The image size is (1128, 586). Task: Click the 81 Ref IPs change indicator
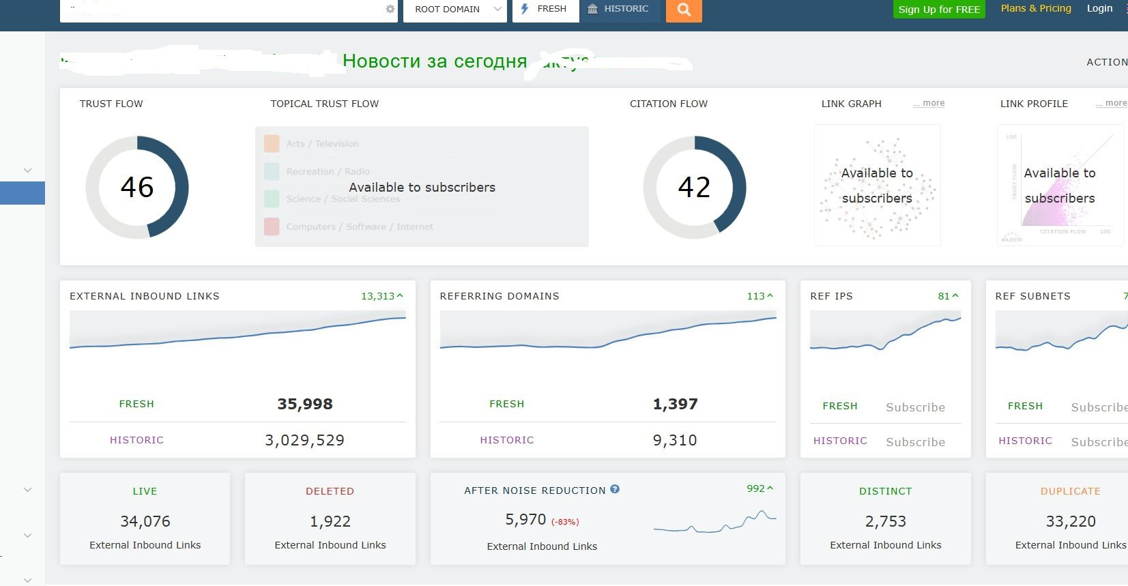[x=949, y=296]
